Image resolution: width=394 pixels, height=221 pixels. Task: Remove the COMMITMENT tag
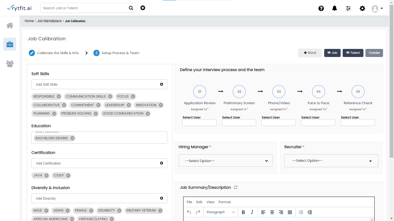click(x=98, y=105)
